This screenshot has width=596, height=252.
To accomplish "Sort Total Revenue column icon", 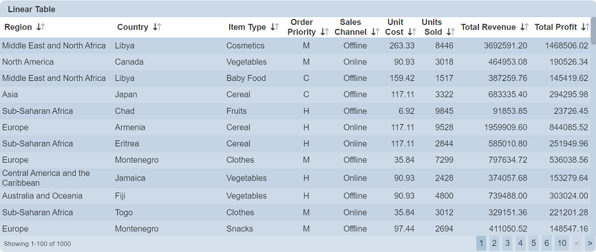I will 524,27.
